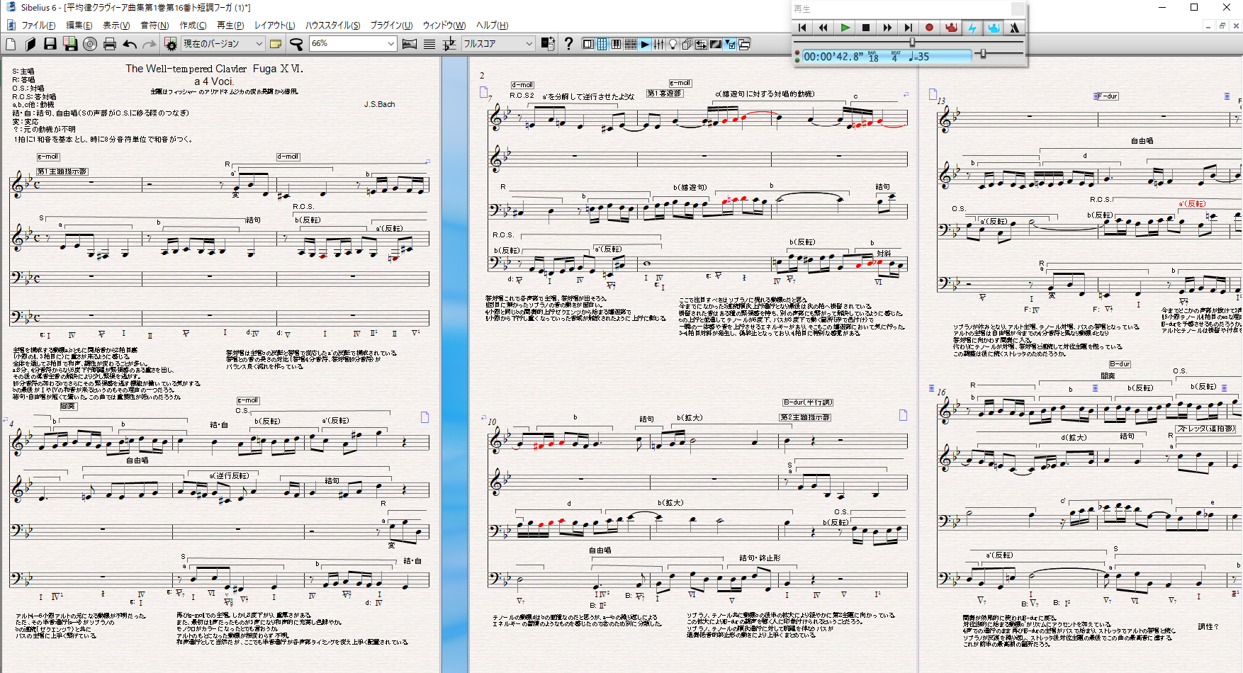Viewport: 1243px width, 673px height.
Task: Toggle the Keyboard window button
Action: 617,44
